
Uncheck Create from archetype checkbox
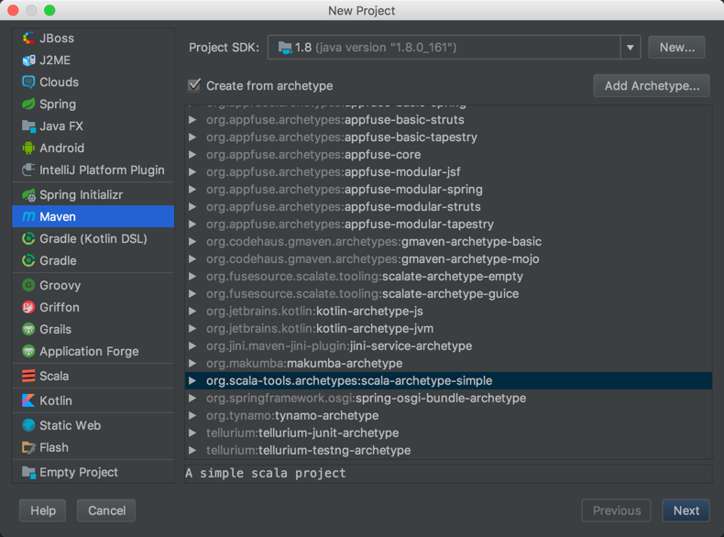194,85
